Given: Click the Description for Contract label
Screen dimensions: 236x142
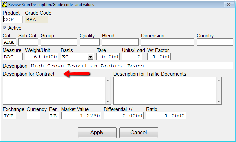Looking at the screenshot, I should point(28,74).
